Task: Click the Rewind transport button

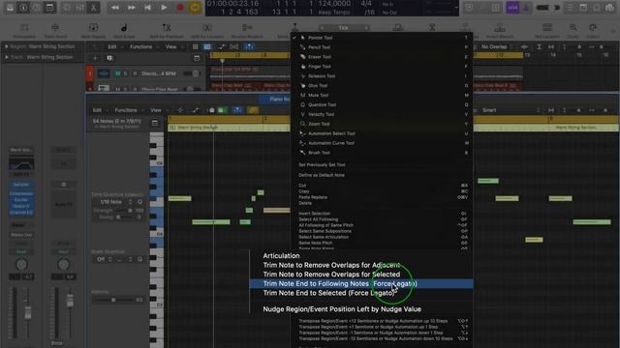Action: 114,8
